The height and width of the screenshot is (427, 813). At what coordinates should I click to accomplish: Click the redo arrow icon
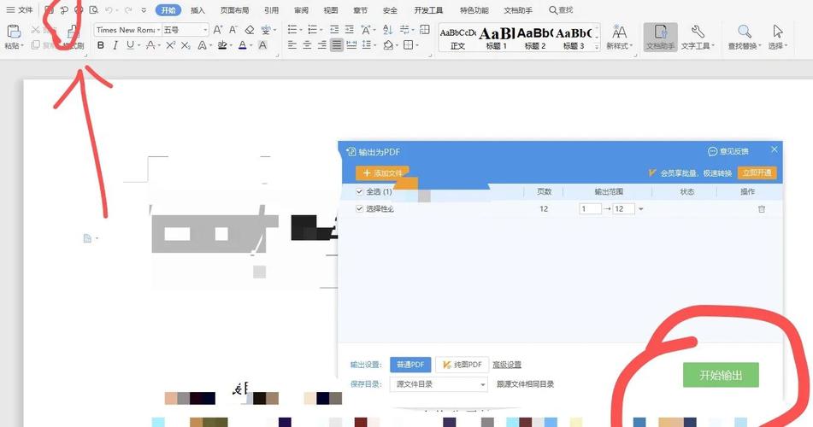tap(127, 10)
